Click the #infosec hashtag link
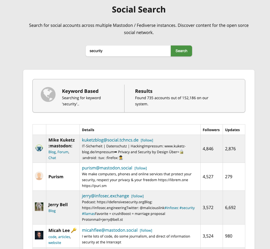Viewport: 270px width, 249px height. click(172, 208)
